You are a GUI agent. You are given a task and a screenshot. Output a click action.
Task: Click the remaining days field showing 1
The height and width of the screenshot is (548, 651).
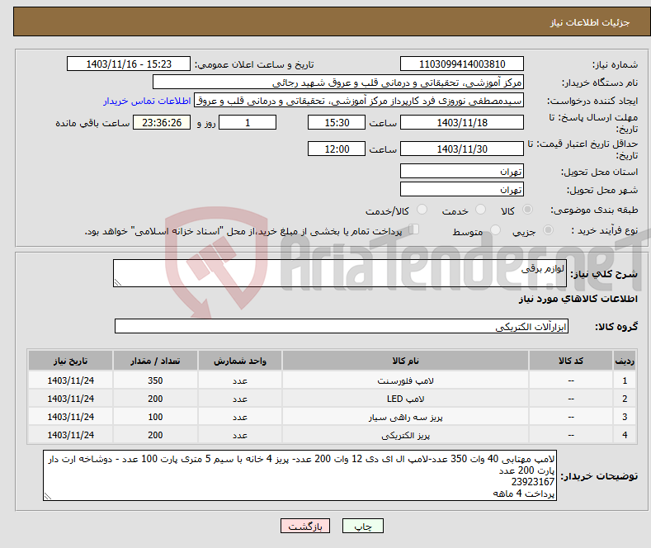click(248, 122)
